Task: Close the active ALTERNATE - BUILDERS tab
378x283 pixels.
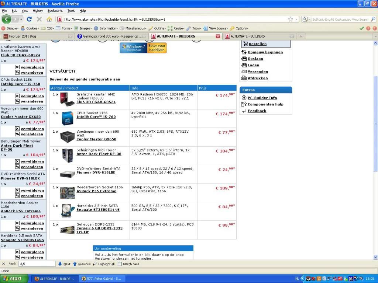Action: click(x=218, y=36)
